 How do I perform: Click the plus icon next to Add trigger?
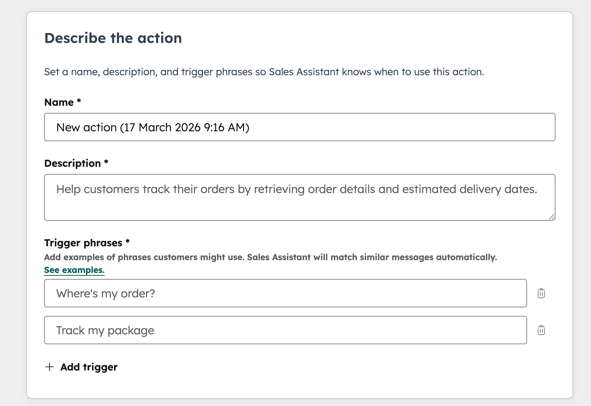point(49,367)
